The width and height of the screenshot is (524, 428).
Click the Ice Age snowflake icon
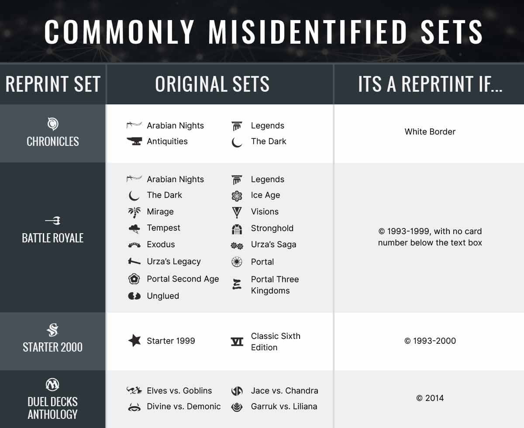click(x=237, y=196)
